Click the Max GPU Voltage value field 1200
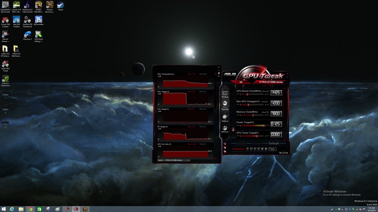 point(276,103)
